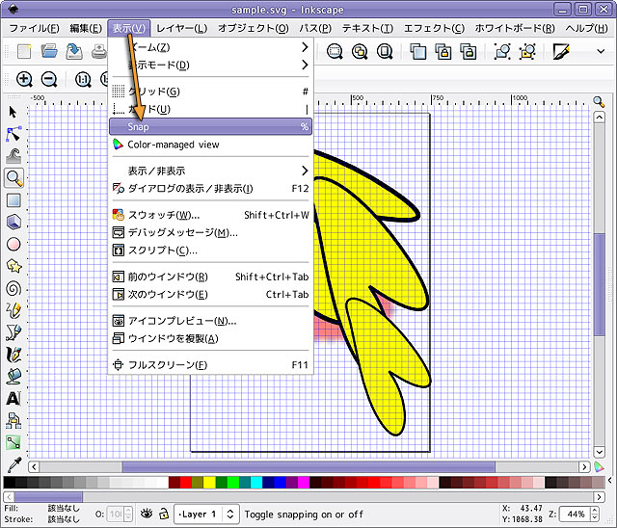
Task: Pick the yellow swatch in palette
Action: 210,483
